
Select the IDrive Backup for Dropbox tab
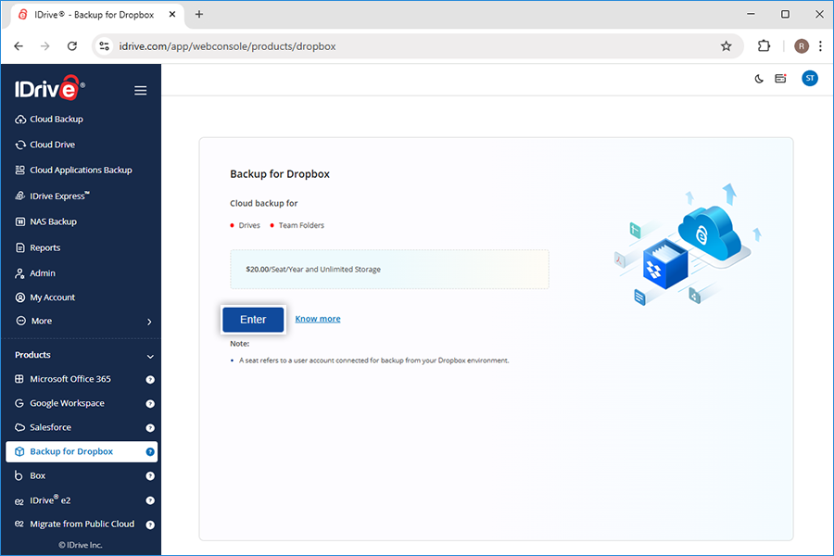(95, 15)
